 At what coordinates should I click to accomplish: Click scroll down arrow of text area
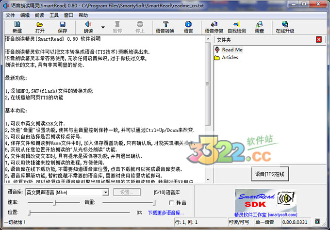click(x=208, y=180)
